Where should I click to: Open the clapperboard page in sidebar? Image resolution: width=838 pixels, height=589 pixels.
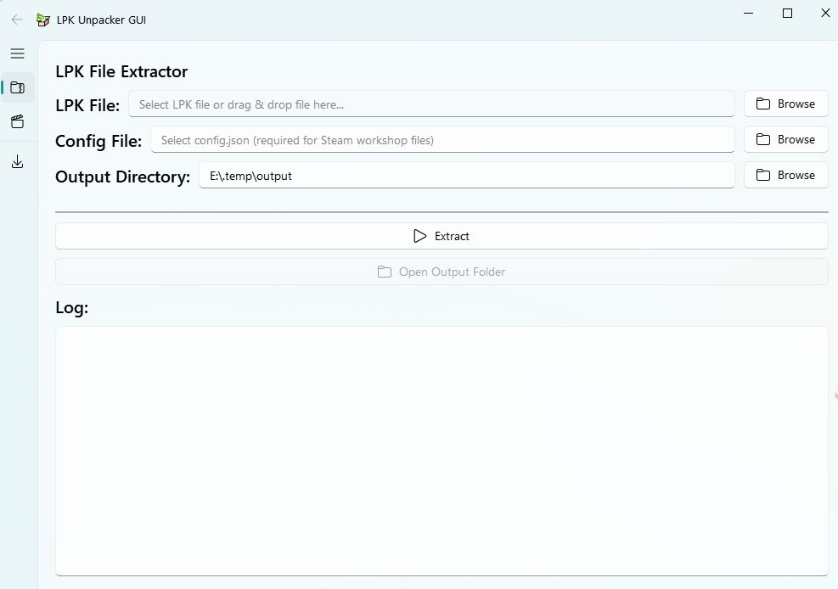[17, 121]
